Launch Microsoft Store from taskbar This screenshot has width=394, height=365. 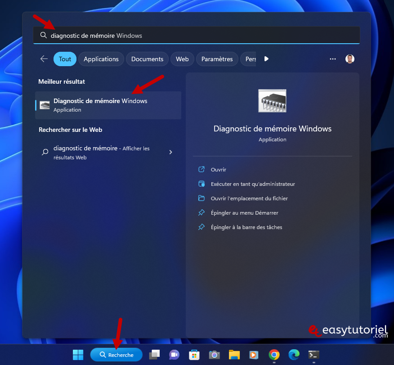[x=194, y=355]
